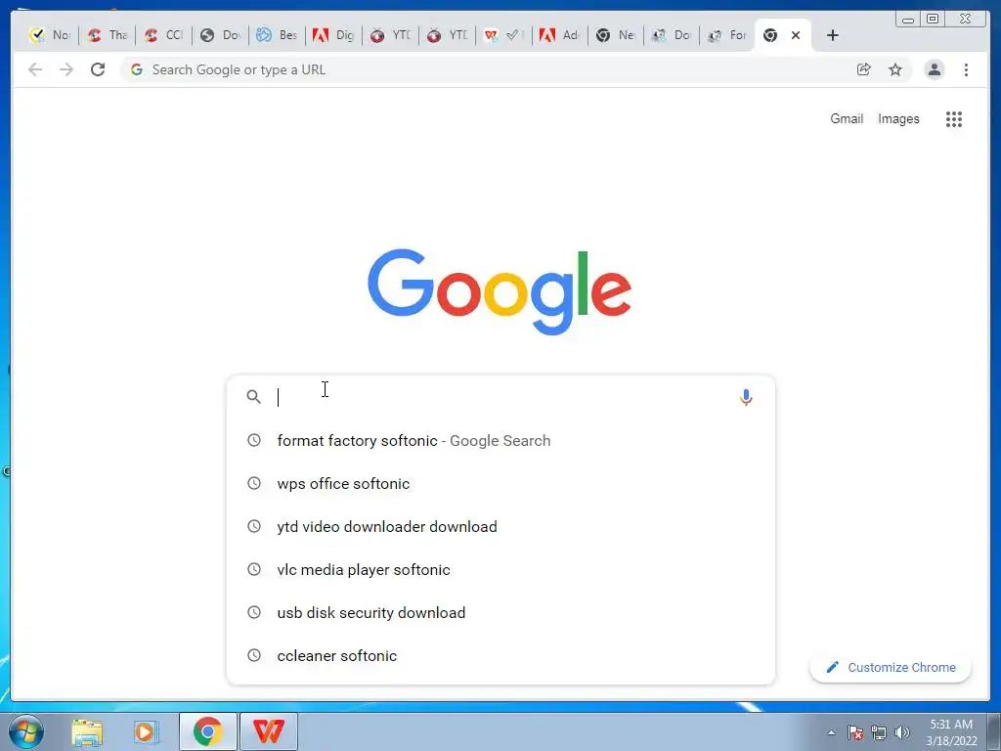The image size is (1001, 751).
Task: Choose 'ytd video downloader download' suggestion
Action: [x=501, y=526]
